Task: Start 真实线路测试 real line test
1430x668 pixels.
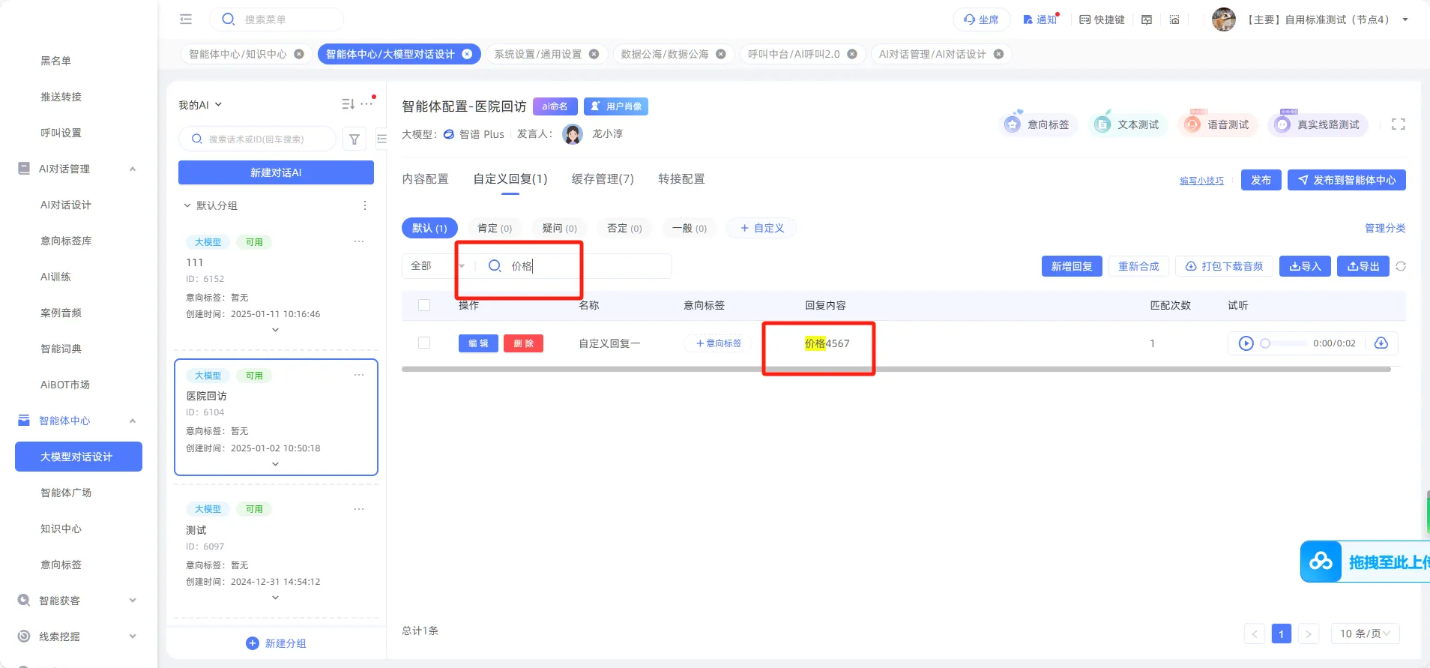Action: [x=1318, y=124]
